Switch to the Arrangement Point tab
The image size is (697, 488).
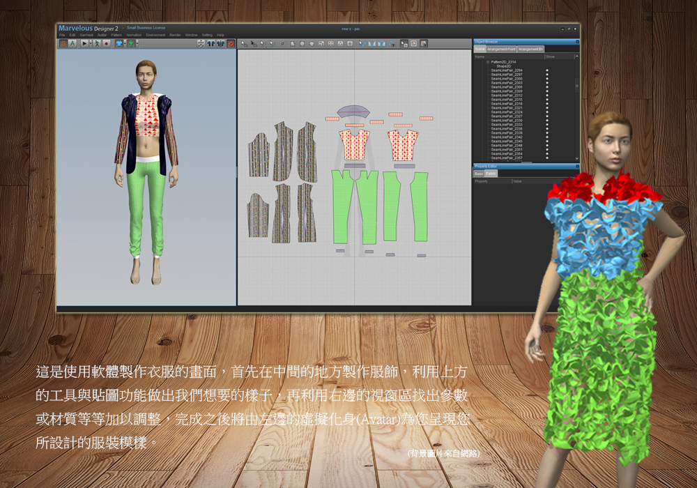(x=502, y=49)
